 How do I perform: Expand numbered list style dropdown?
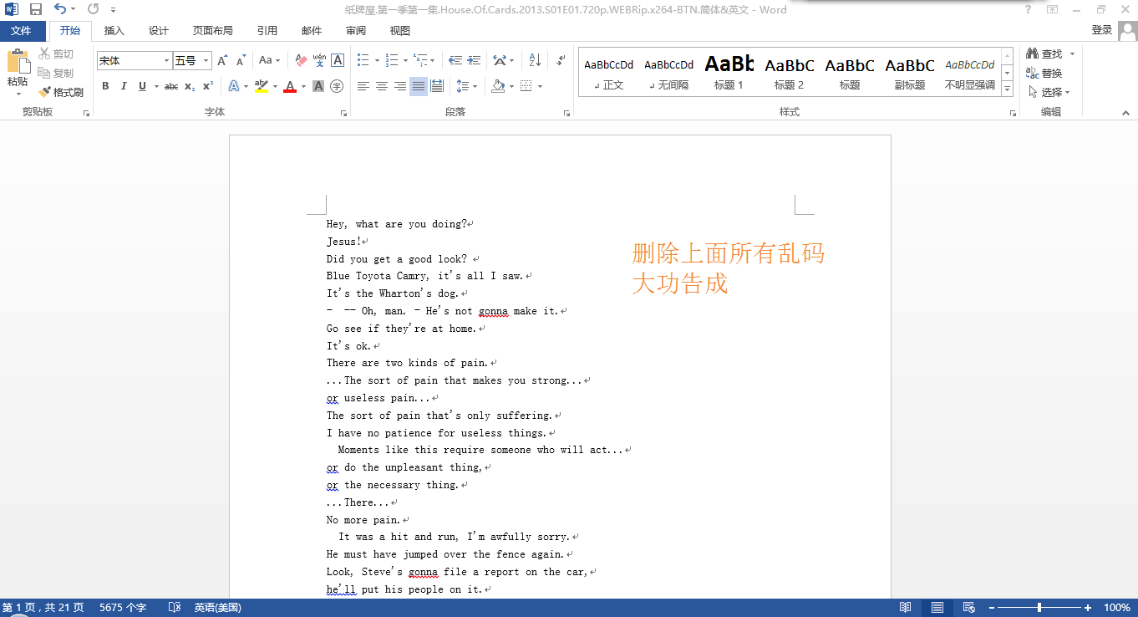tap(405, 60)
